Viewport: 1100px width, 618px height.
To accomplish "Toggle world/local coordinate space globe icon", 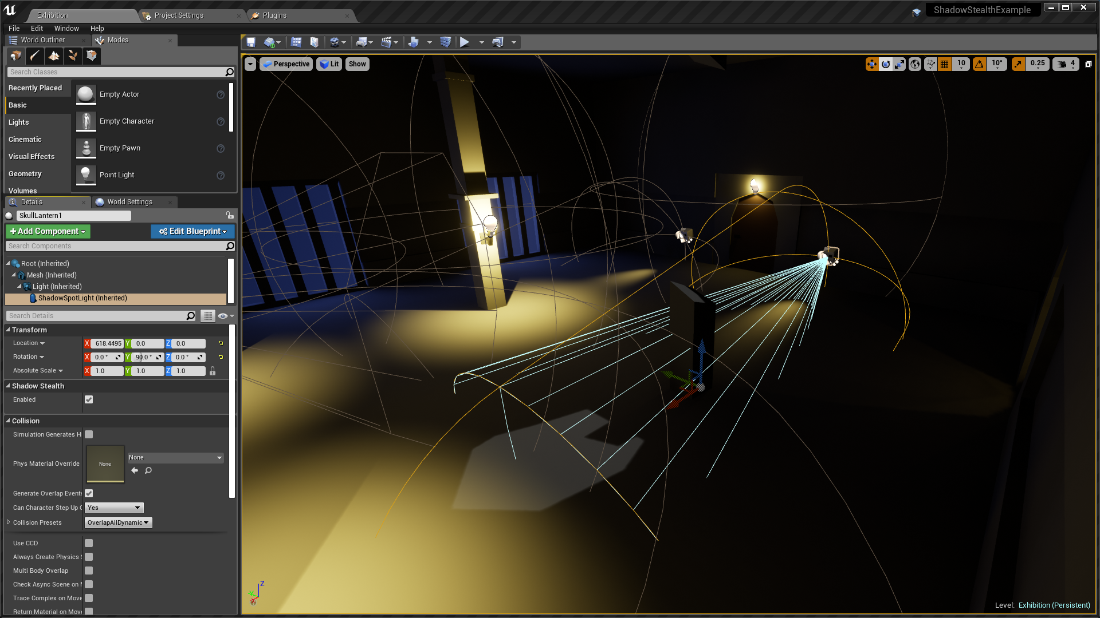I will click(x=915, y=64).
